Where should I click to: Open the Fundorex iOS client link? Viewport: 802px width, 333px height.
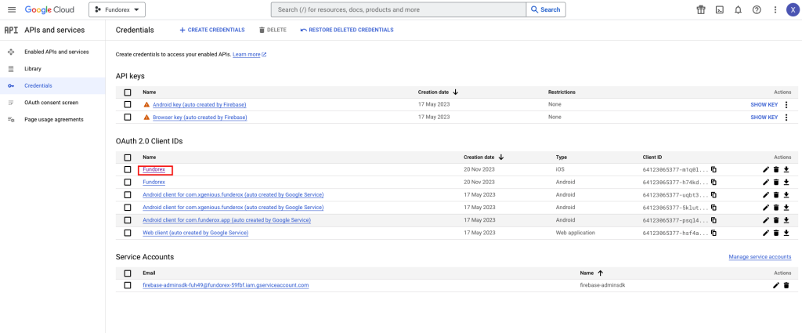(154, 169)
